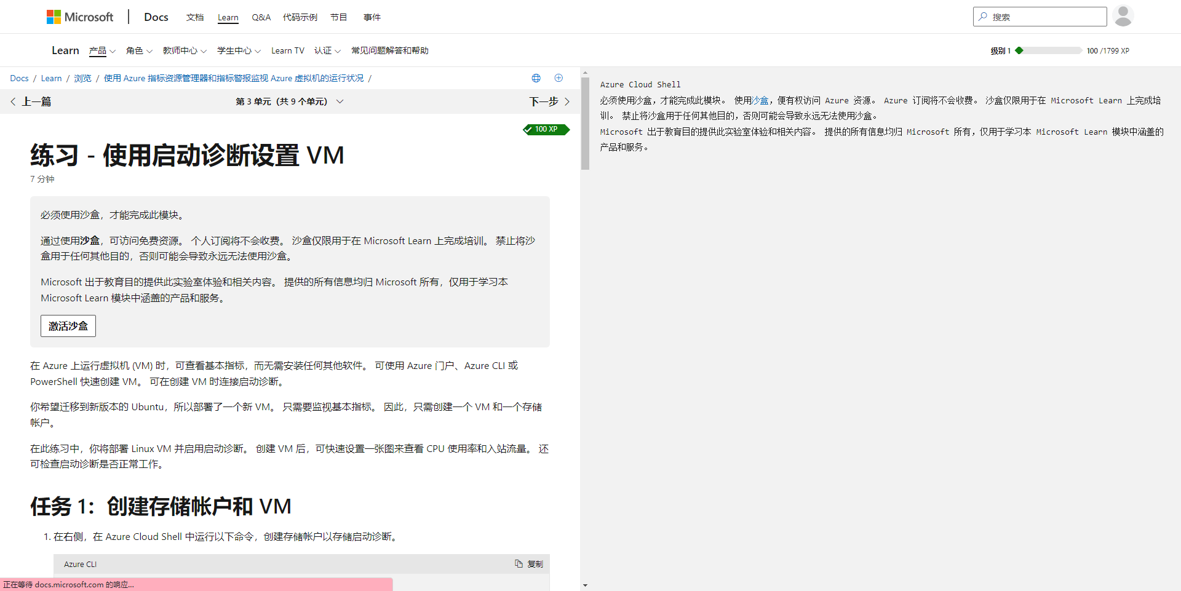The height and width of the screenshot is (591, 1181).
Task: Click the 任务 1 heading
Action: click(161, 506)
